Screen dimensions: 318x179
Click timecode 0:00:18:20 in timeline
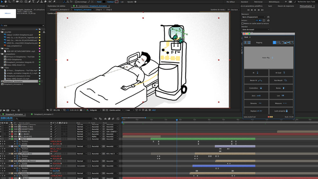pos(6,118)
